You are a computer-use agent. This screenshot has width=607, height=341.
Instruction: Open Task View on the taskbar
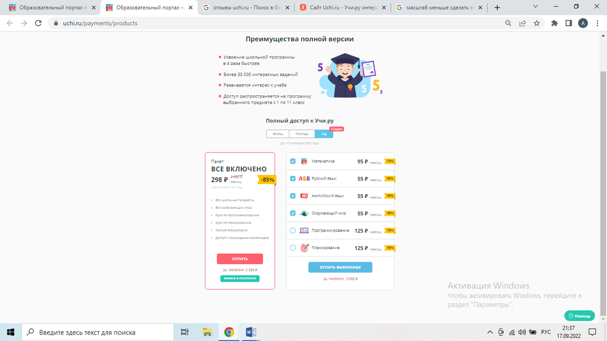pyautogui.click(x=185, y=332)
